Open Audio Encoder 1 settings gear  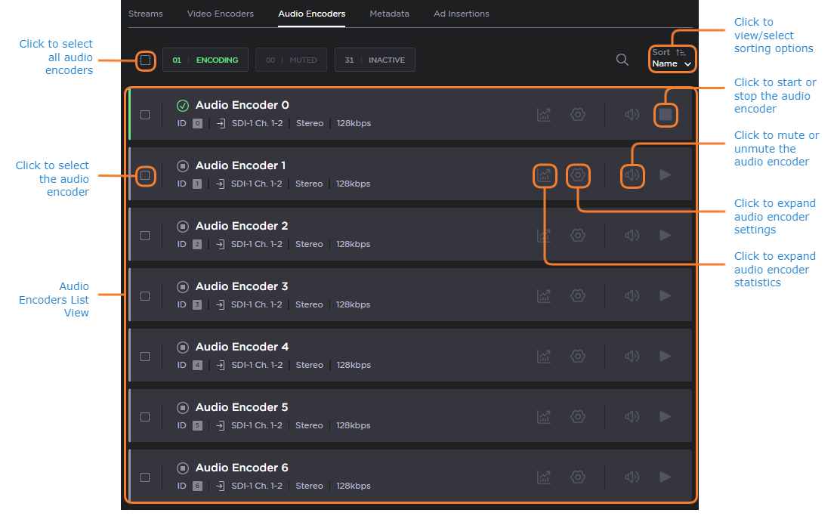point(578,175)
